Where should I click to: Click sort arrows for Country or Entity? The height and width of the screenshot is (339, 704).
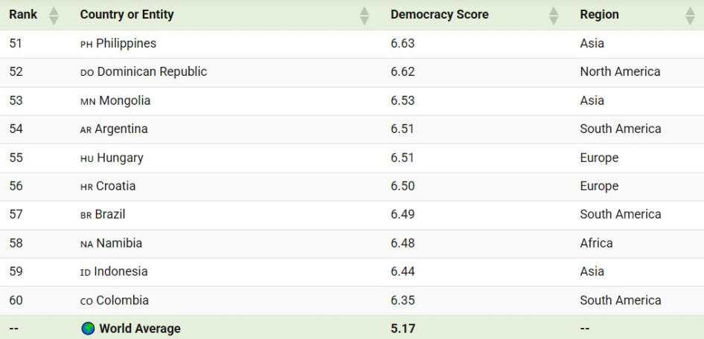364,15
